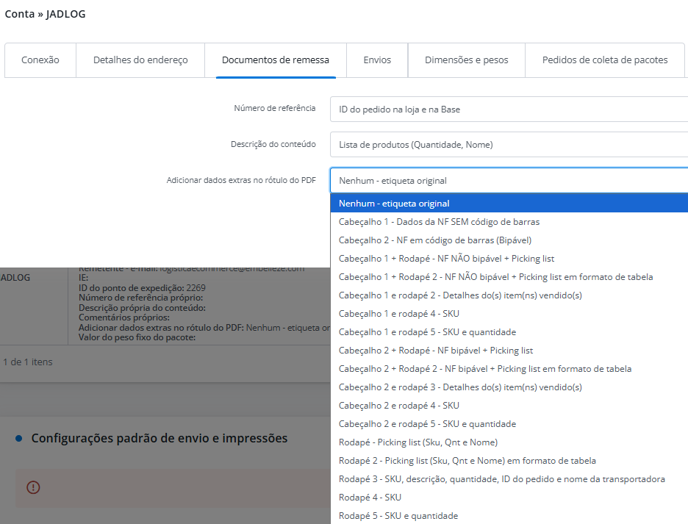Select the Documentos de remessa tab
The height and width of the screenshot is (524, 688).
tap(276, 60)
